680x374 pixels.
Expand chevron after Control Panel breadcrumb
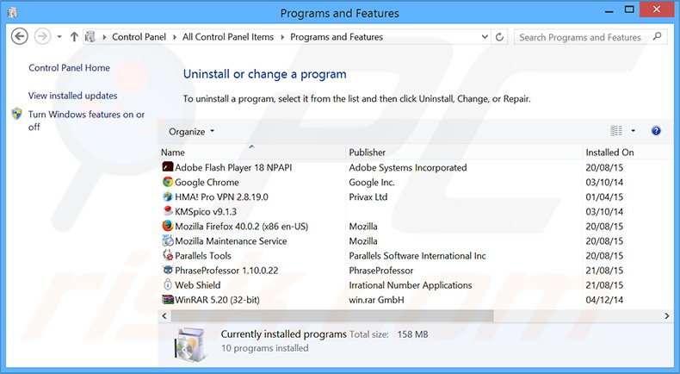[x=175, y=37]
